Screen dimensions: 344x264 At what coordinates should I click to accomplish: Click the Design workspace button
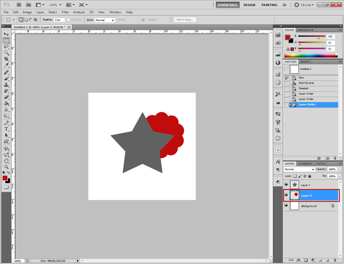(249, 5)
